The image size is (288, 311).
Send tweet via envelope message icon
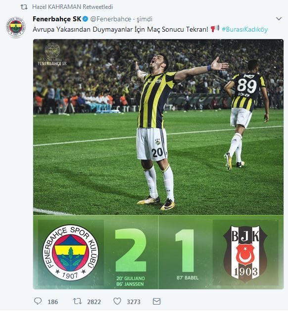[x=156, y=302]
